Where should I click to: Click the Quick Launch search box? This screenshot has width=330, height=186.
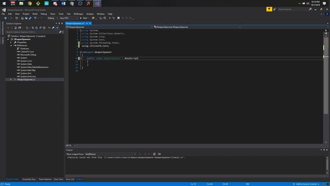(x=293, y=9)
